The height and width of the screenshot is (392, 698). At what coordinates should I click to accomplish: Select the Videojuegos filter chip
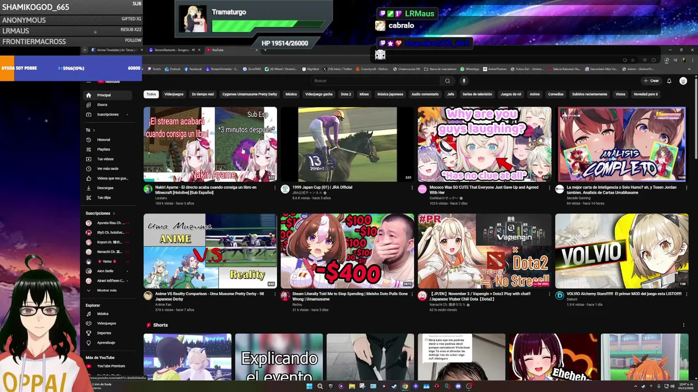click(x=174, y=94)
